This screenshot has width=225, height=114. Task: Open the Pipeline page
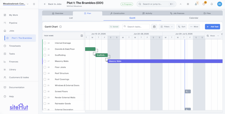coord(13,23)
